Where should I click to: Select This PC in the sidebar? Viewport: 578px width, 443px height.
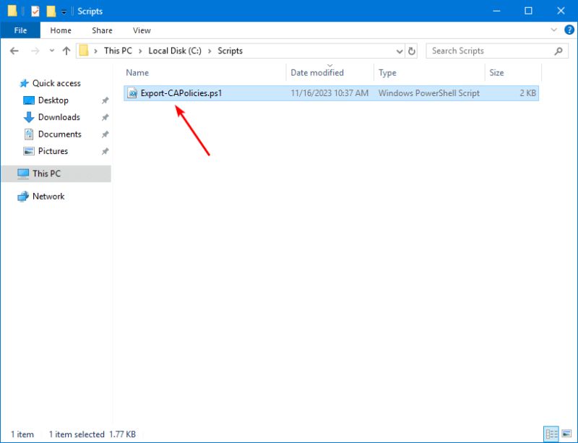[48, 173]
